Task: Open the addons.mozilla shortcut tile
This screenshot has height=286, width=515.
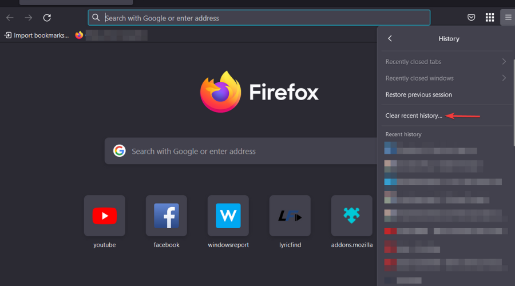Action: (351, 216)
